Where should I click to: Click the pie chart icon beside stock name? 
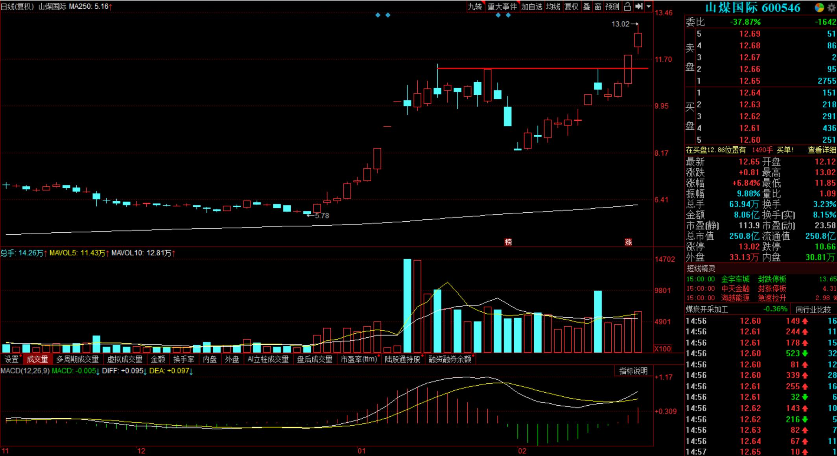(819, 7)
